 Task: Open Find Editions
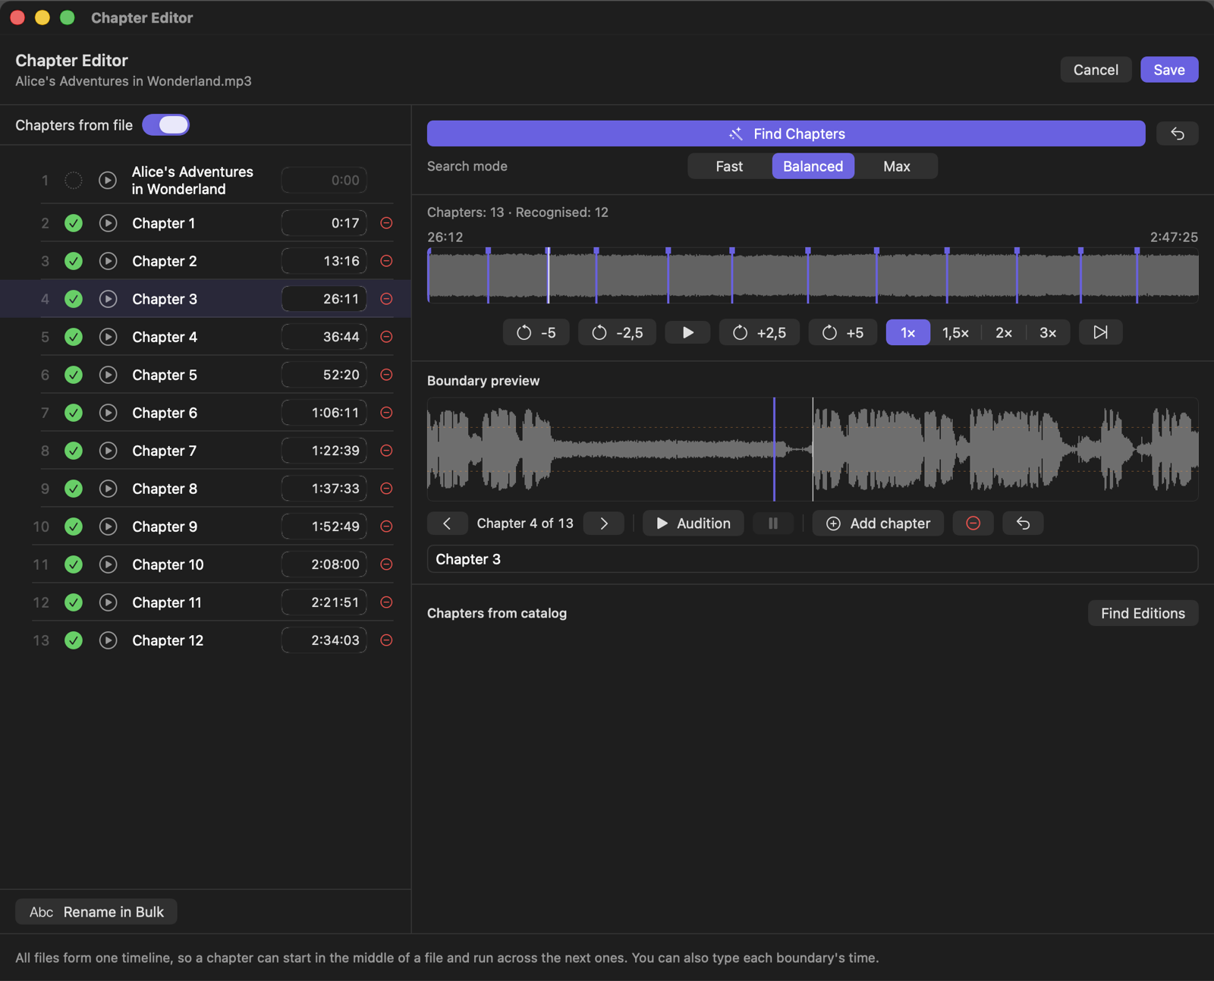pyautogui.click(x=1143, y=613)
